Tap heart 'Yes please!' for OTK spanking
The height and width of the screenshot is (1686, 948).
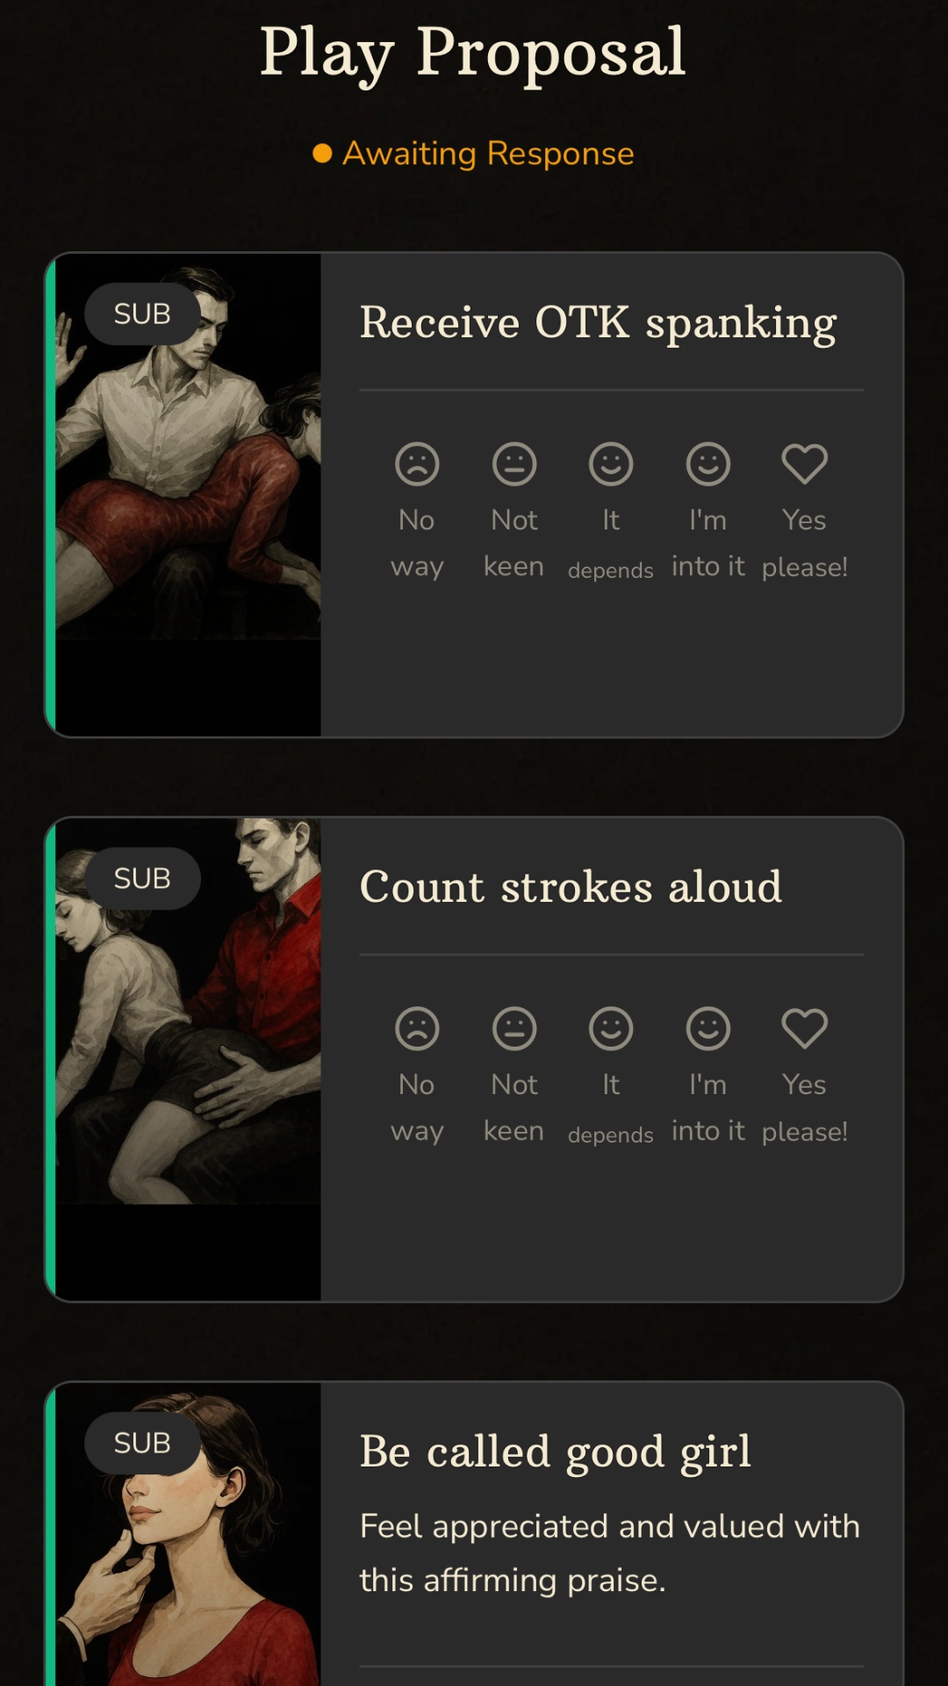tap(805, 464)
